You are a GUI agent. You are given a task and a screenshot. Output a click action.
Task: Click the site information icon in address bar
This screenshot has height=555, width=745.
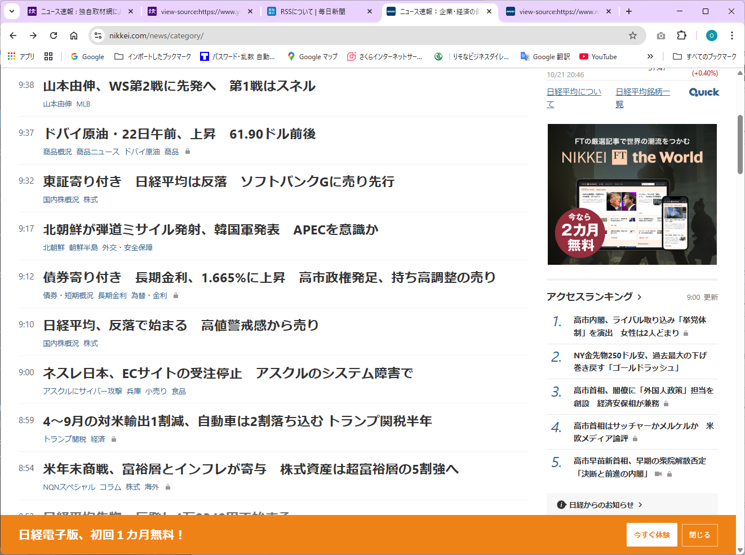coord(98,35)
